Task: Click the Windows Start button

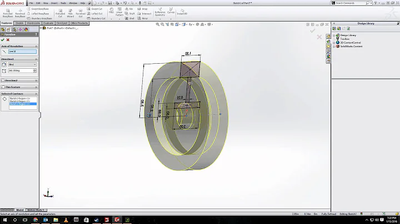Action: pyautogui.click(x=4, y=220)
